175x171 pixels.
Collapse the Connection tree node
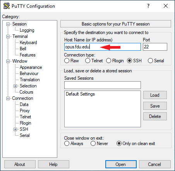tap(8, 98)
